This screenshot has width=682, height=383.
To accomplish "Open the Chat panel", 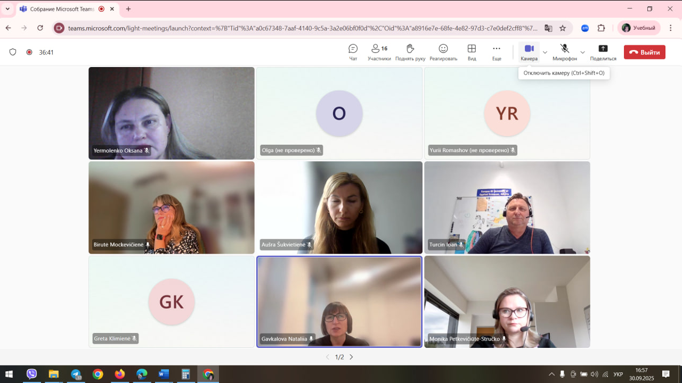I will (353, 52).
